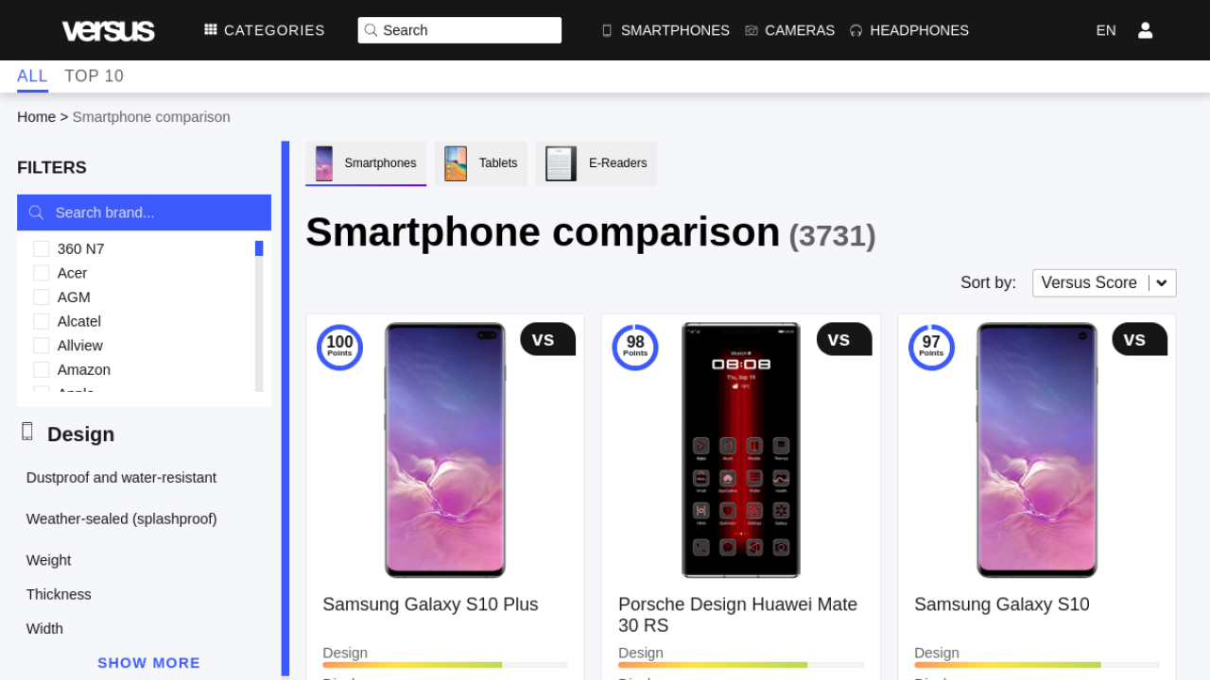Check the 360 N7 brand checkbox
Image resolution: width=1210 pixels, height=680 pixels.
[42, 249]
